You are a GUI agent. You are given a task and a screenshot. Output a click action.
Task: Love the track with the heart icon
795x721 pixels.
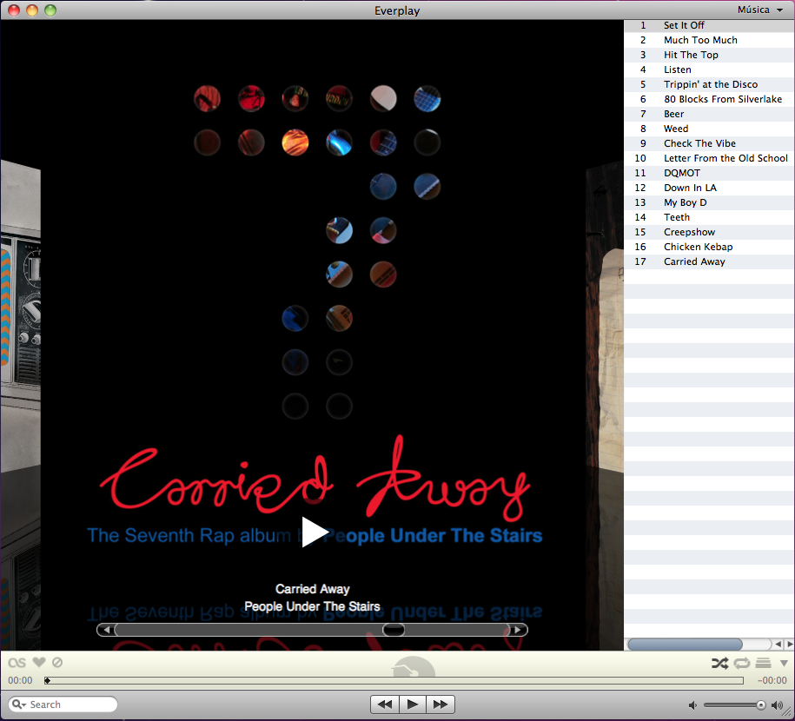[x=39, y=662]
